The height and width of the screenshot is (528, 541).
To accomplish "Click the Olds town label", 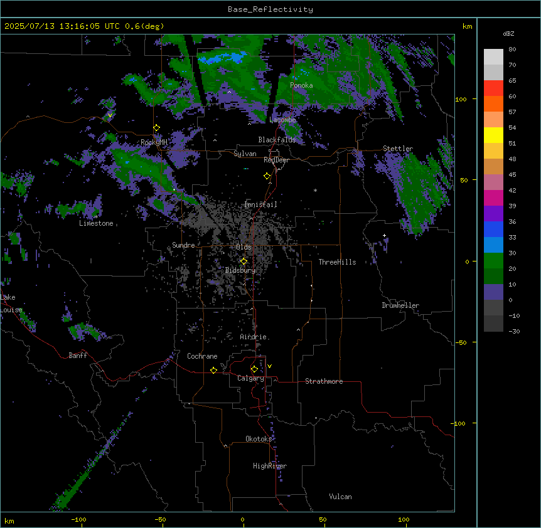I will pos(244,247).
